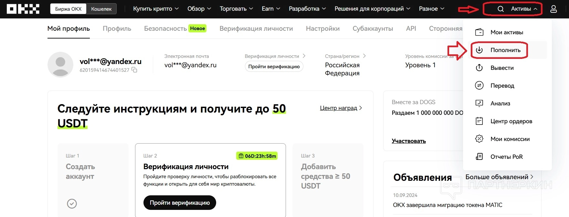569x217 pixels.
Task: Click the OKX logo
Action: pos(23,9)
